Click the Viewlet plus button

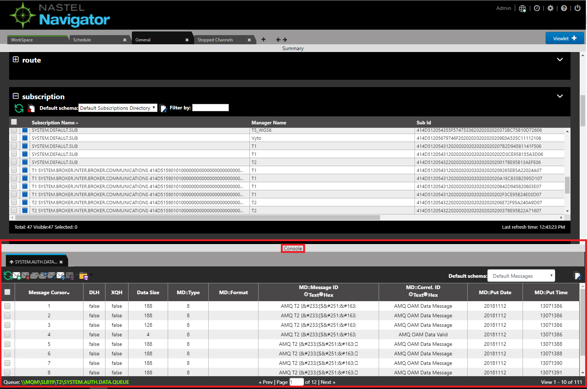coord(564,38)
